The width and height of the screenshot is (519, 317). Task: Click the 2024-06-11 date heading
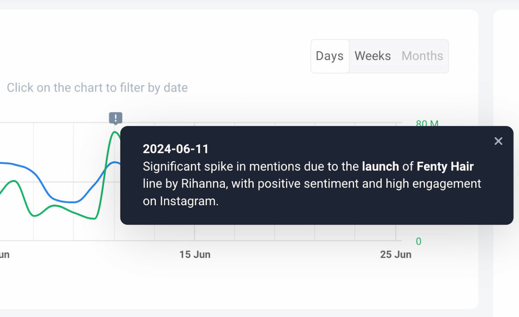coord(175,149)
